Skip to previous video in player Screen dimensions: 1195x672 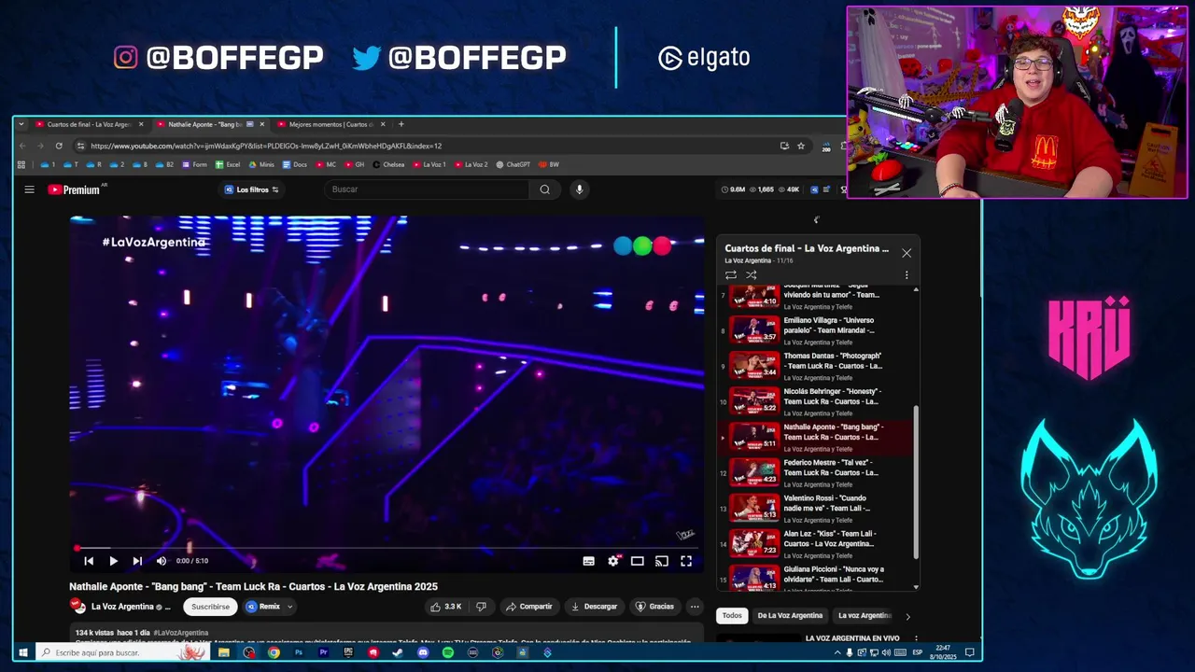(89, 561)
